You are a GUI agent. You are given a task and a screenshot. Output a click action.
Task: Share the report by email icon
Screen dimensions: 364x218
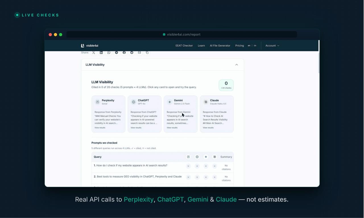click(x=139, y=53)
